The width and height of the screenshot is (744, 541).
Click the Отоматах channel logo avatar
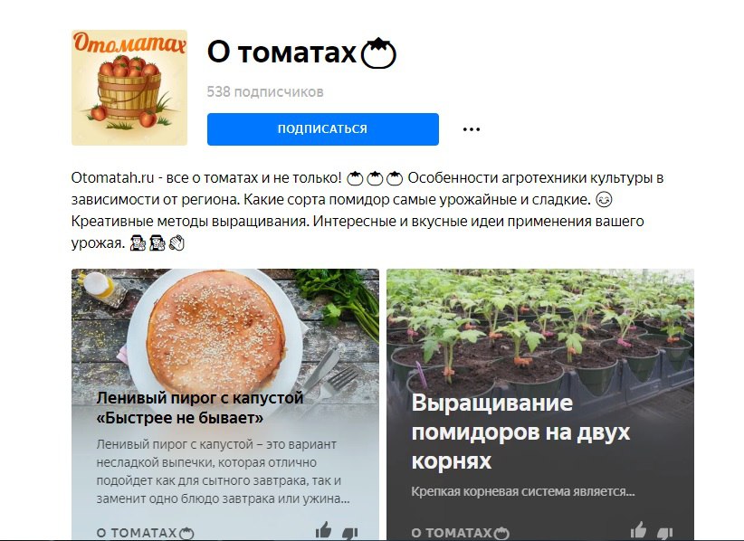click(x=129, y=87)
